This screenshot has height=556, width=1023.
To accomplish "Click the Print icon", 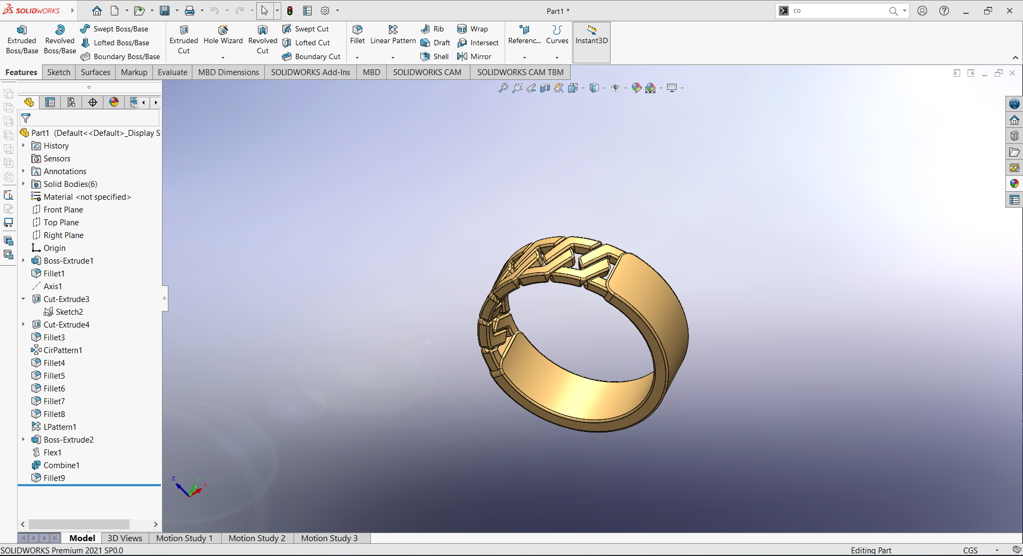I will [x=190, y=11].
